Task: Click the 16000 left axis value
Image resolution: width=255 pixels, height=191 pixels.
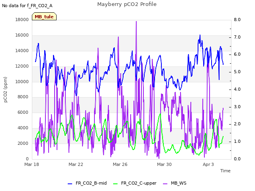Action: (22, 35)
